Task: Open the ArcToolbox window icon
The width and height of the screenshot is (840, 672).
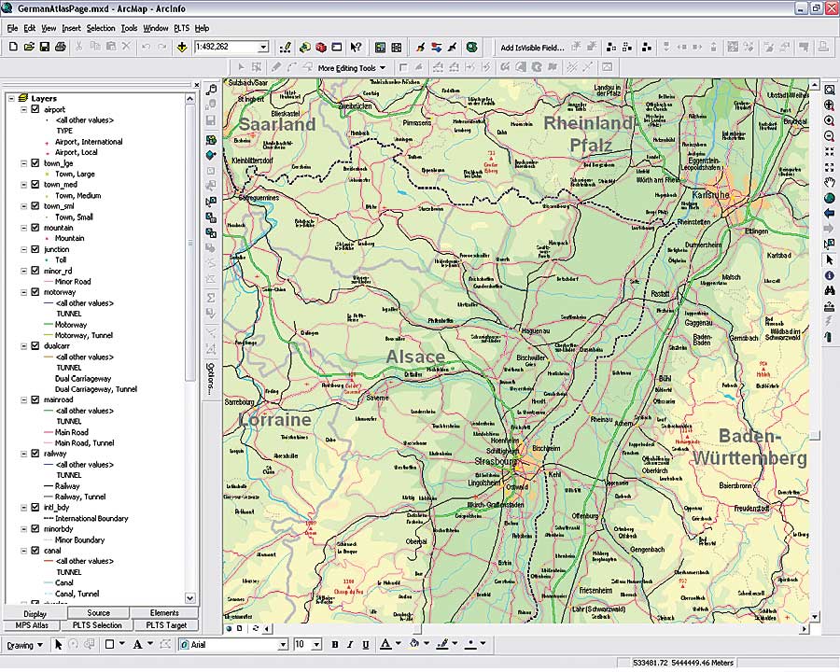Action: click(321, 47)
